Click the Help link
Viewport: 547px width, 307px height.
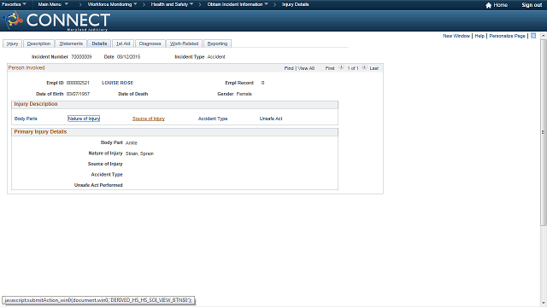coord(479,36)
